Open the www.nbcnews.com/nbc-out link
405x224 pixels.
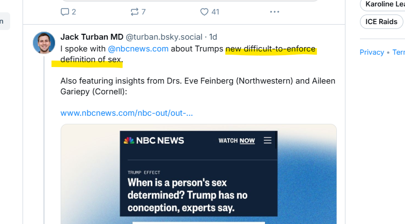pos(127,113)
